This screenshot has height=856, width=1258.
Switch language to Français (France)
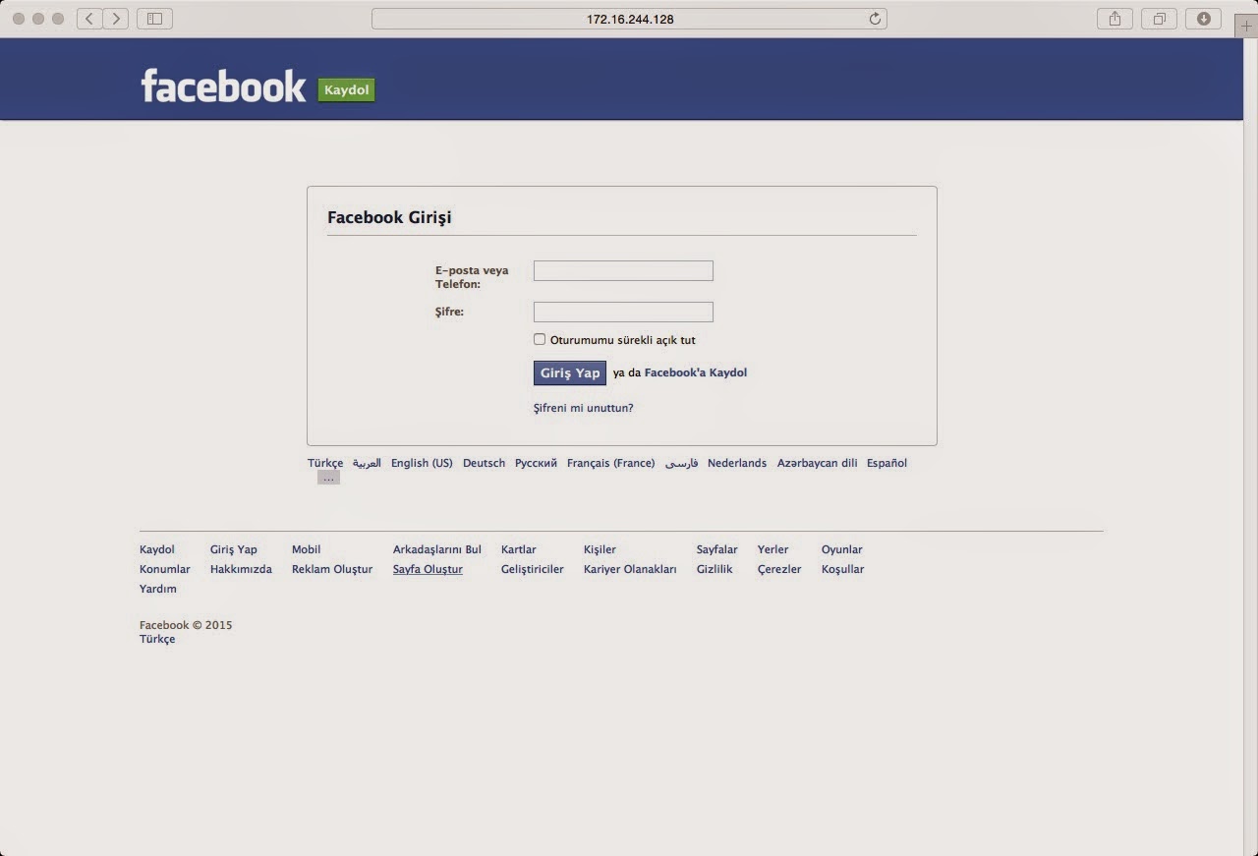(610, 463)
